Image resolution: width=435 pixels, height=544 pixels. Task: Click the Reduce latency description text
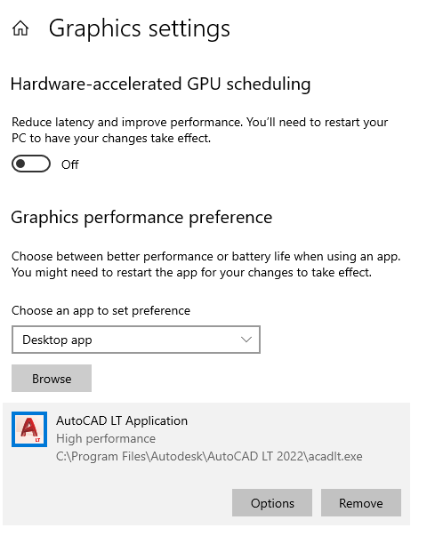click(x=199, y=130)
